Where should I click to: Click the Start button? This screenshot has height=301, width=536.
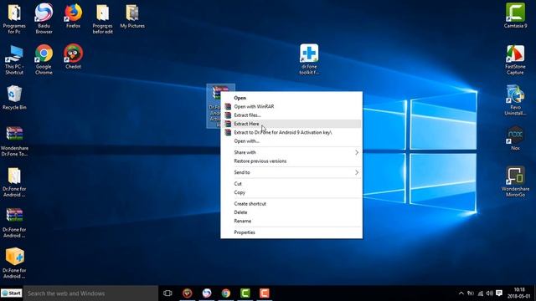point(12,293)
